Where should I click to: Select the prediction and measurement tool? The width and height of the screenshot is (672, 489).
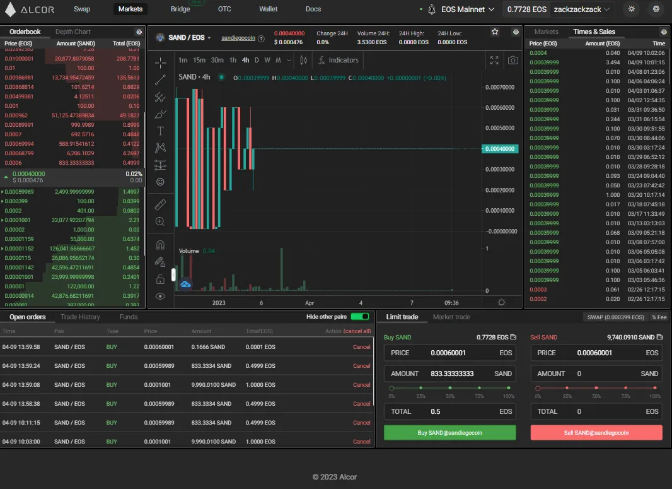pos(160,165)
